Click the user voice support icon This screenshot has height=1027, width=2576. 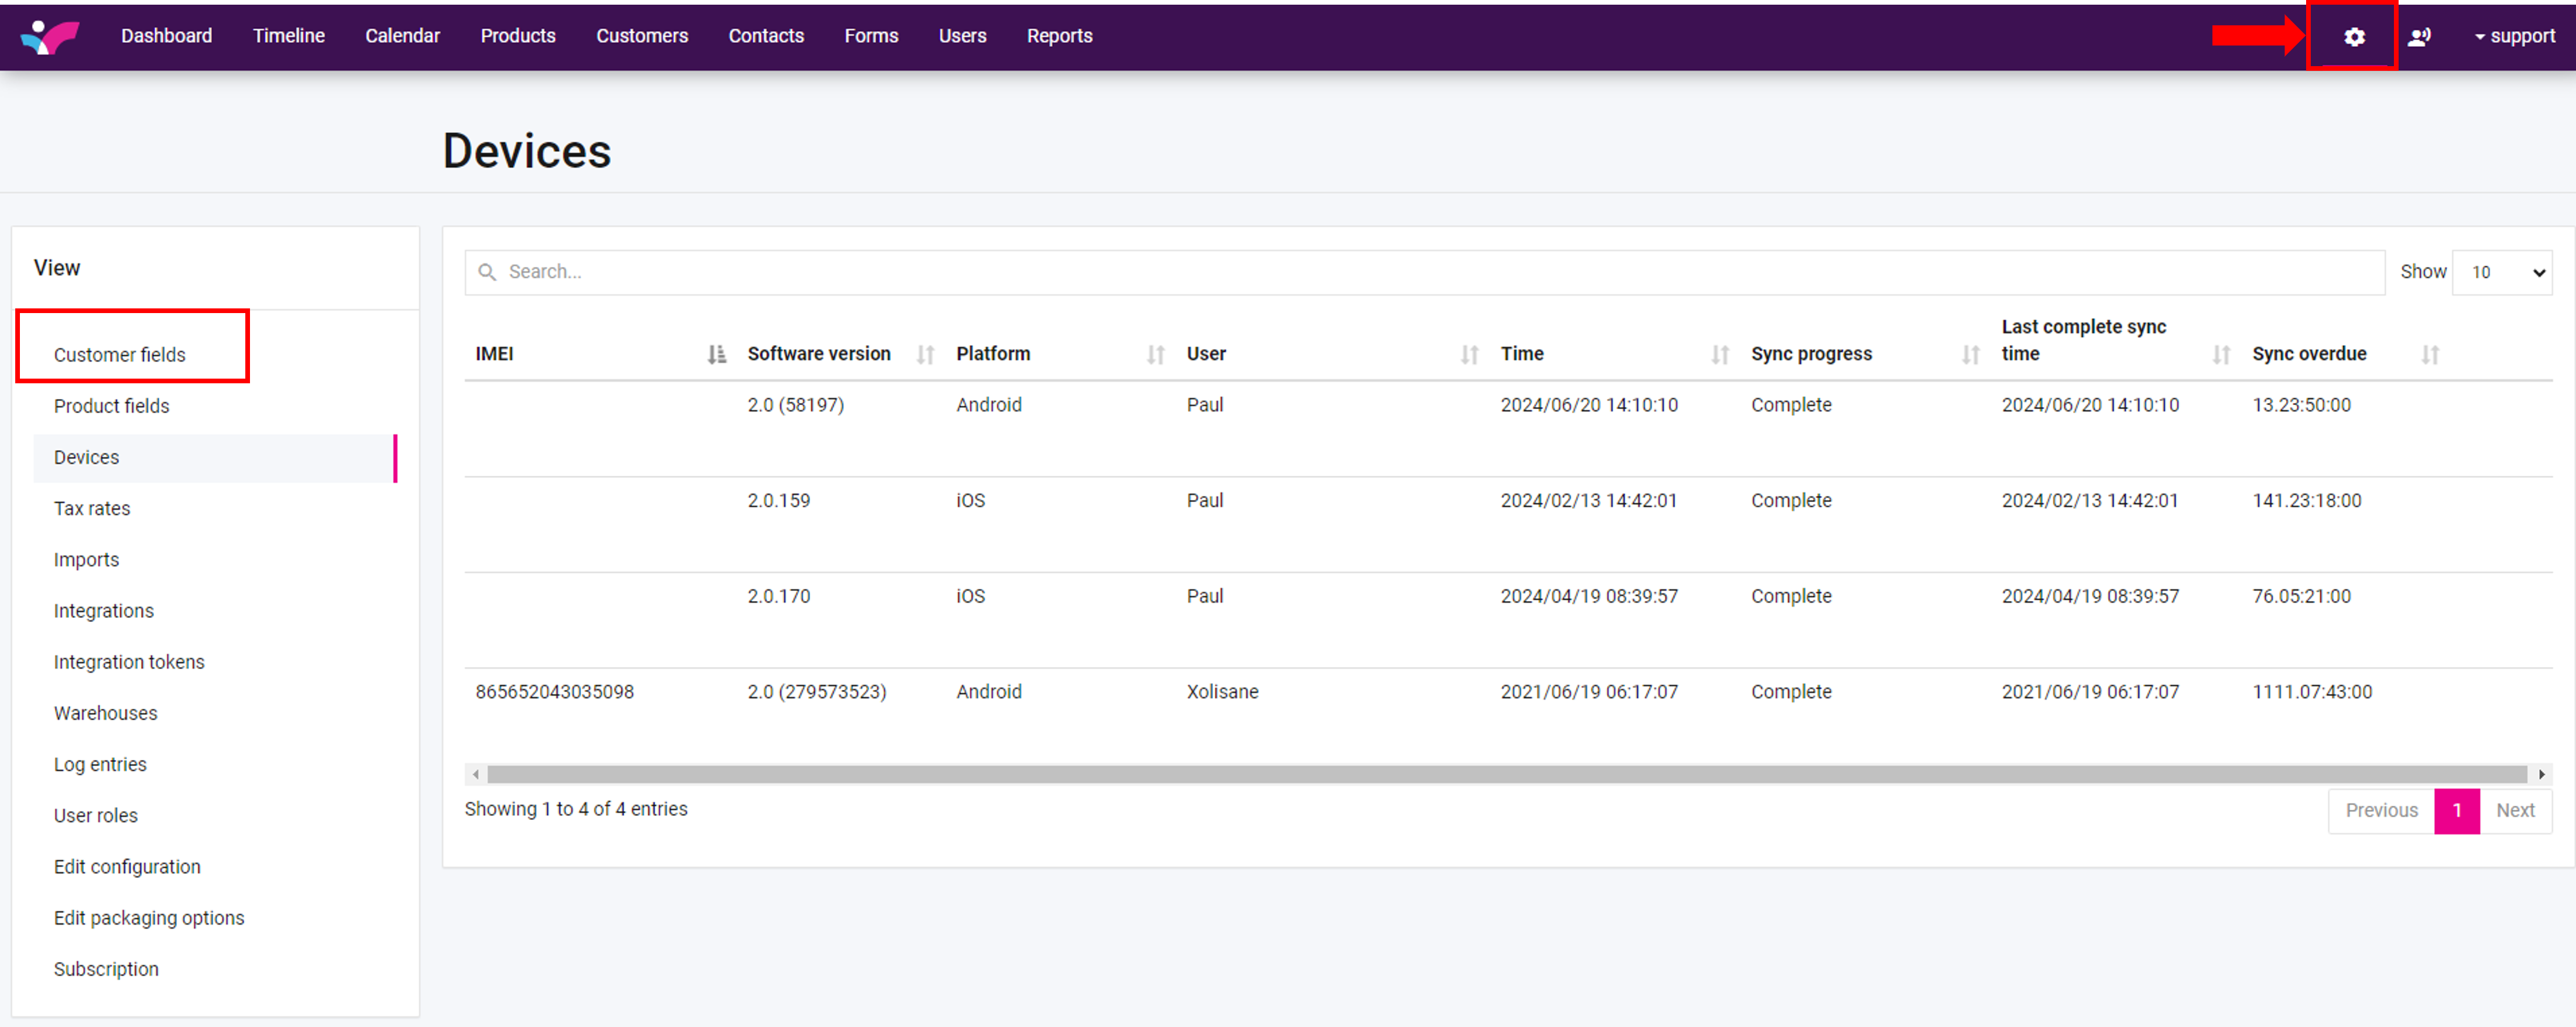pos(2419,37)
